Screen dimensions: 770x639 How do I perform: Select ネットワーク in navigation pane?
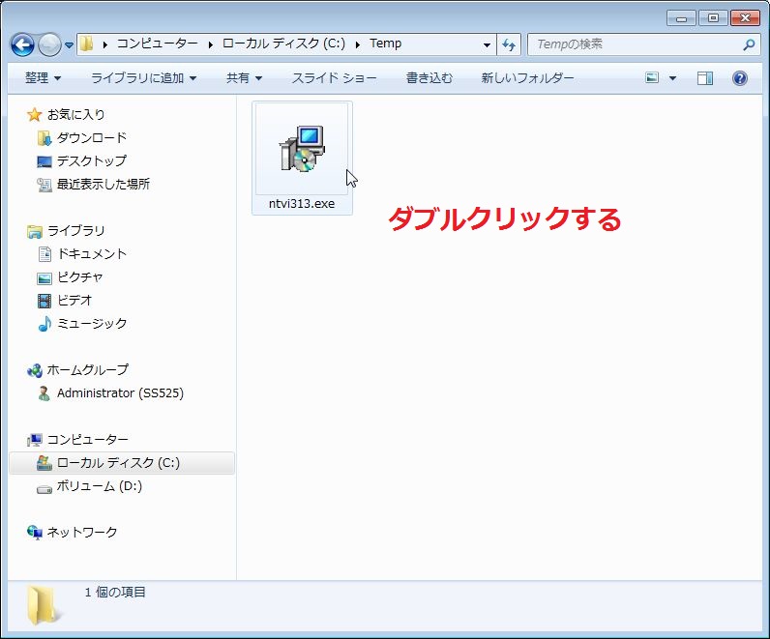point(81,533)
